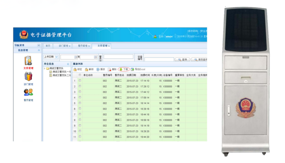The height and width of the screenshot is (163, 285).
Task: Select the row with time 19:44:20
Action: 140,137
